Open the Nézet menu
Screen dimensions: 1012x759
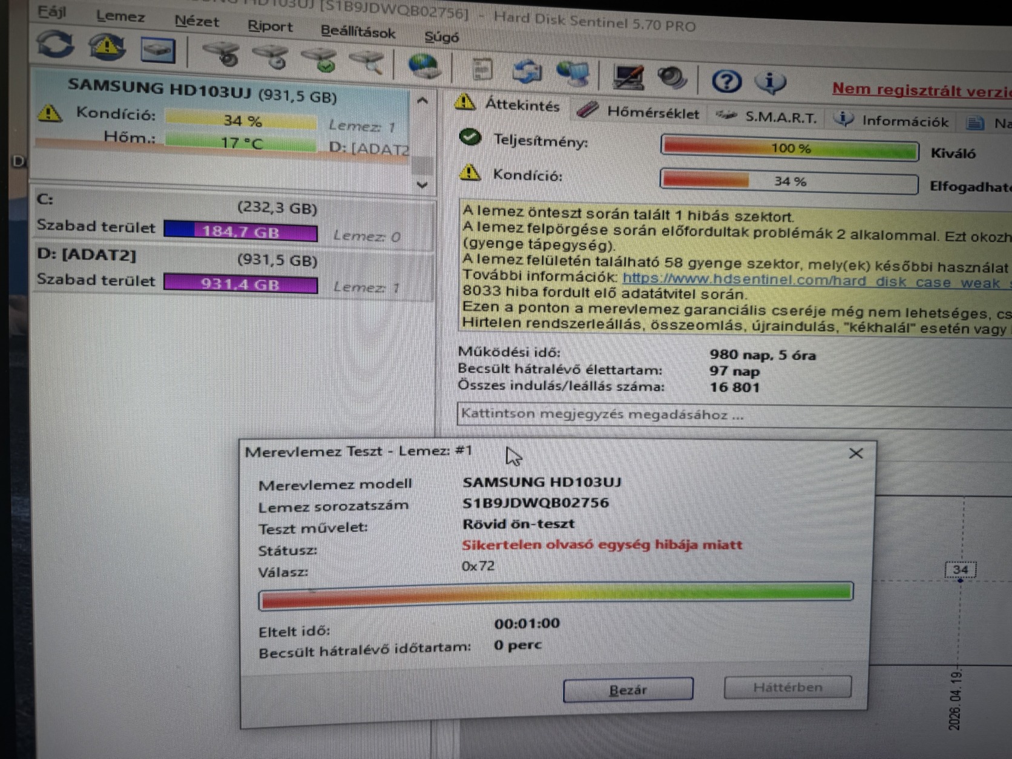(x=197, y=21)
